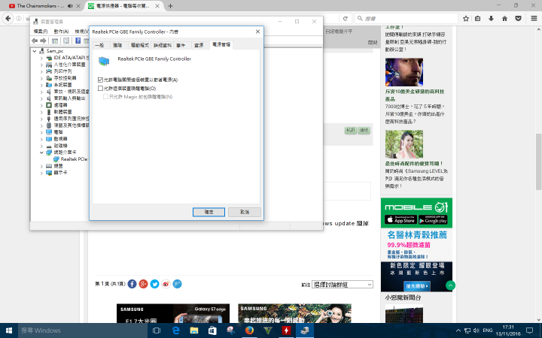Switch to Firefox on the taskbar

pyautogui.click(x=249, y=330)
